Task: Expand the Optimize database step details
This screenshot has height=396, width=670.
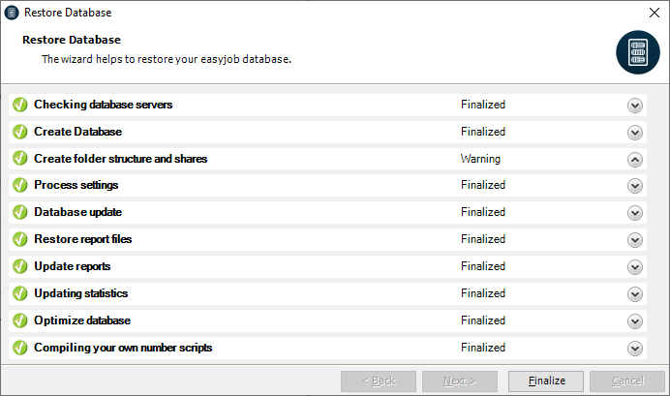Action: pos(635,321)
